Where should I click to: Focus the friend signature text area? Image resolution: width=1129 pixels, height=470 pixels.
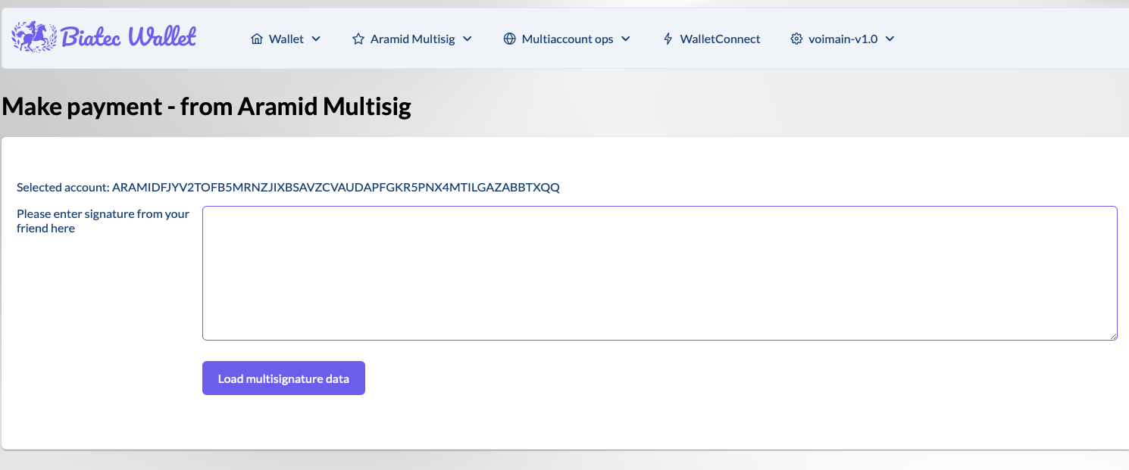pos(659,272)
